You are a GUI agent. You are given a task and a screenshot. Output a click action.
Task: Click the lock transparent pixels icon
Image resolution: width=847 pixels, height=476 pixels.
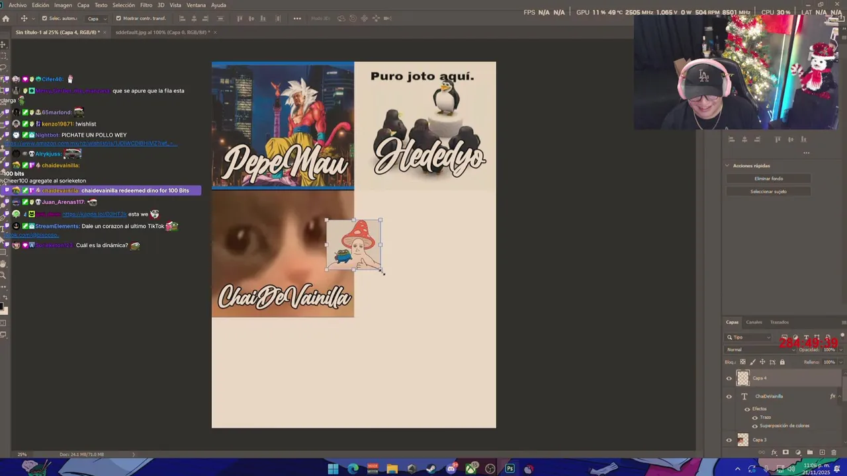(x=742, y=362)
